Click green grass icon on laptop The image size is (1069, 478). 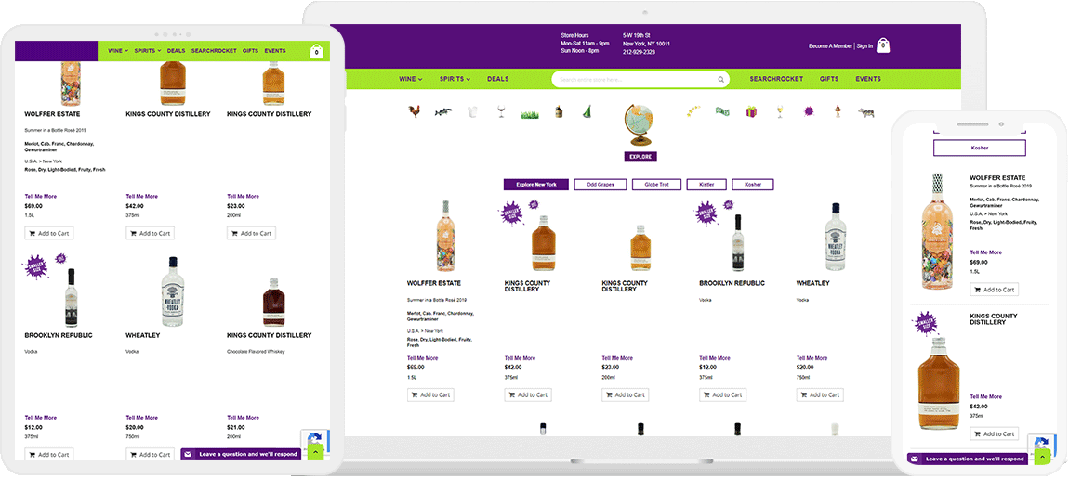531,114
